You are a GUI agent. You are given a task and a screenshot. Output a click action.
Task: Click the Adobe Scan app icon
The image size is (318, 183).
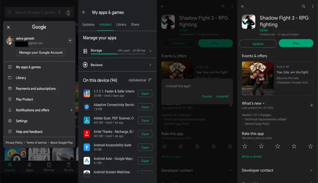coord(87,120)
